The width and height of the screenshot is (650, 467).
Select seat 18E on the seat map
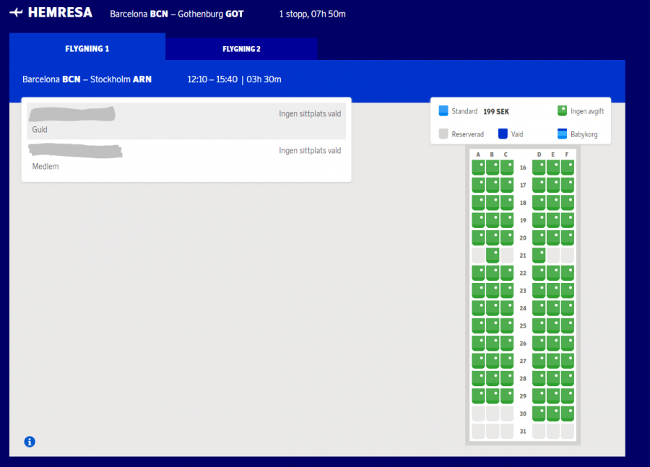553,203
